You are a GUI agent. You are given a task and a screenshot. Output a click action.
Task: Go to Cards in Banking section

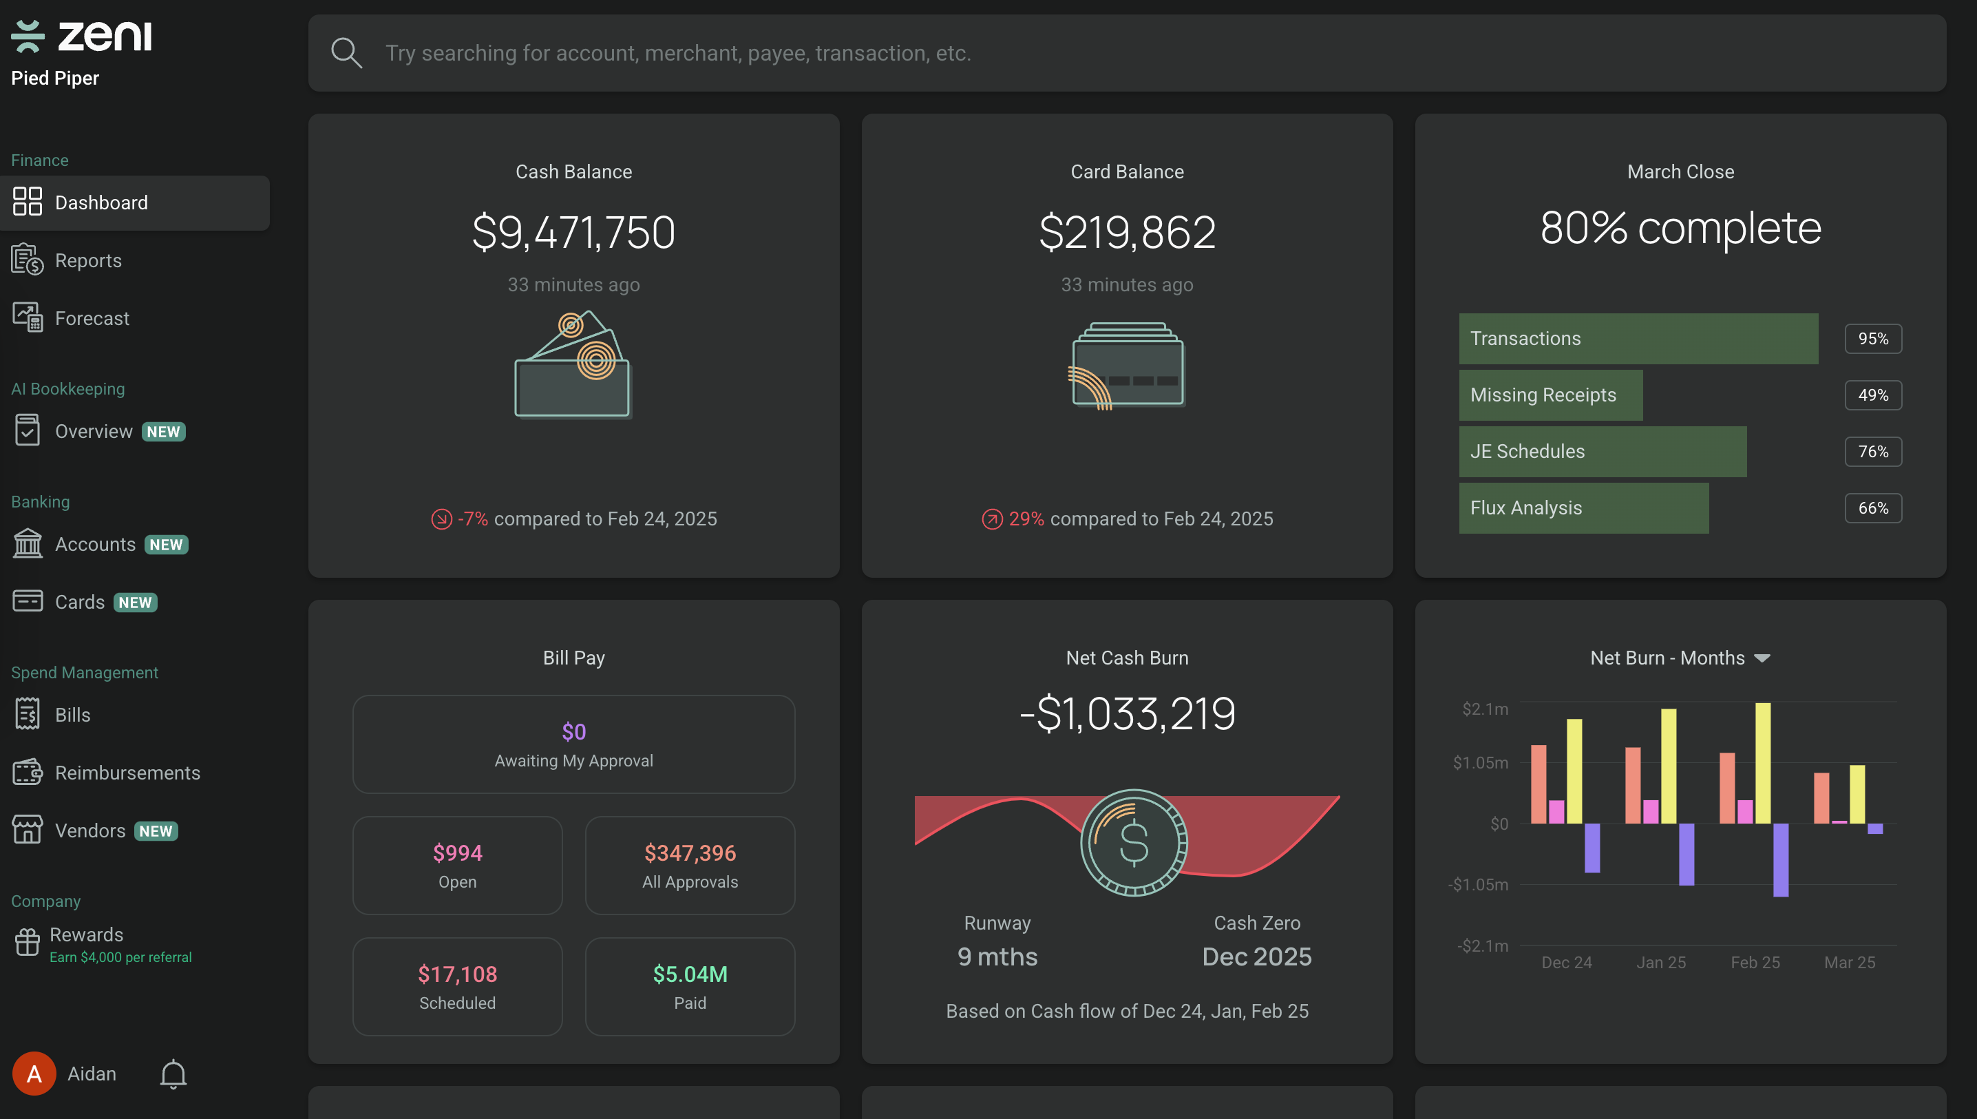click(80, 602)
